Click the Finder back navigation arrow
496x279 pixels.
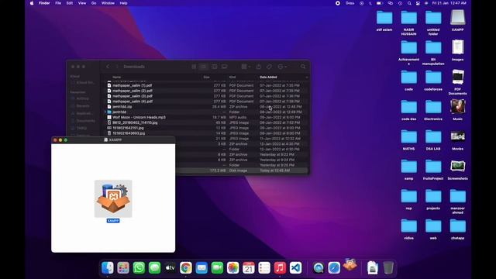click(108, 67)
